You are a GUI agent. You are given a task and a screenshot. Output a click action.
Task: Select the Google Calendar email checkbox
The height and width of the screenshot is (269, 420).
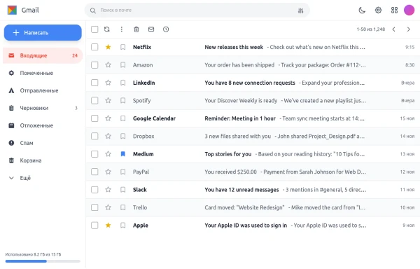(x=94, y=118)
